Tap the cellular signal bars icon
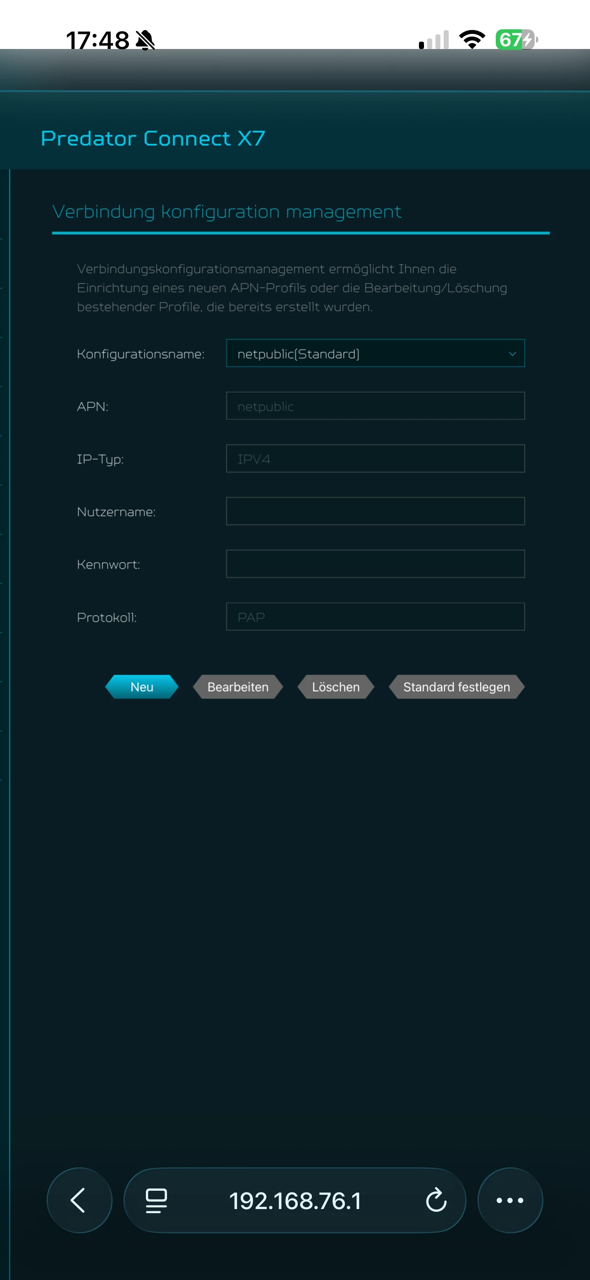Viewport: 590px width, 1280px height. click(x=434, y=40)
